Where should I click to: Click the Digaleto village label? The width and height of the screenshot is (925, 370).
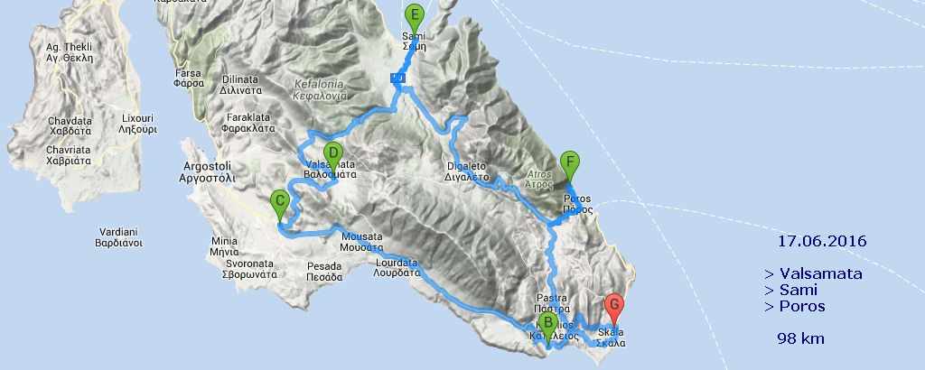(x=466, y=171)
